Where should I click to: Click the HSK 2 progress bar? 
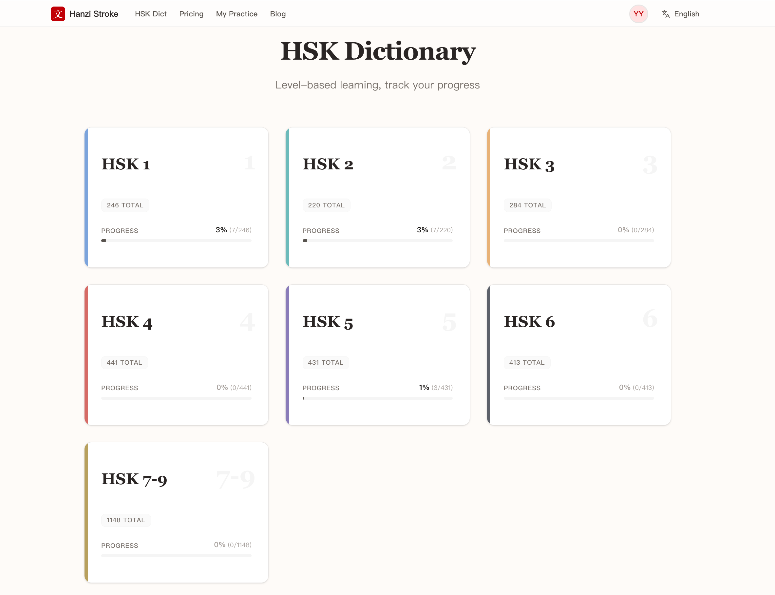[377, 240]
